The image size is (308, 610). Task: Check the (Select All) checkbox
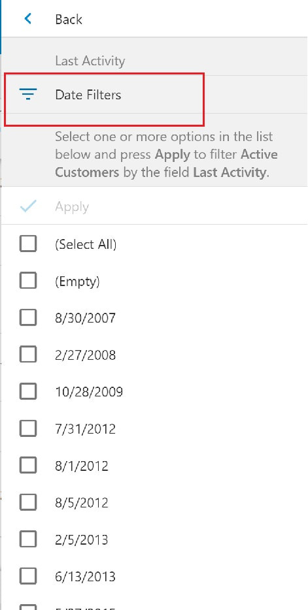tap(28, 244)
